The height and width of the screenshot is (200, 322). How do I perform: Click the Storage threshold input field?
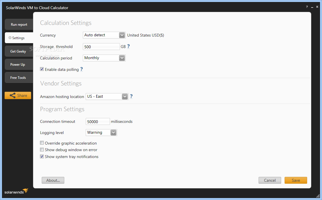coord(101,47)
